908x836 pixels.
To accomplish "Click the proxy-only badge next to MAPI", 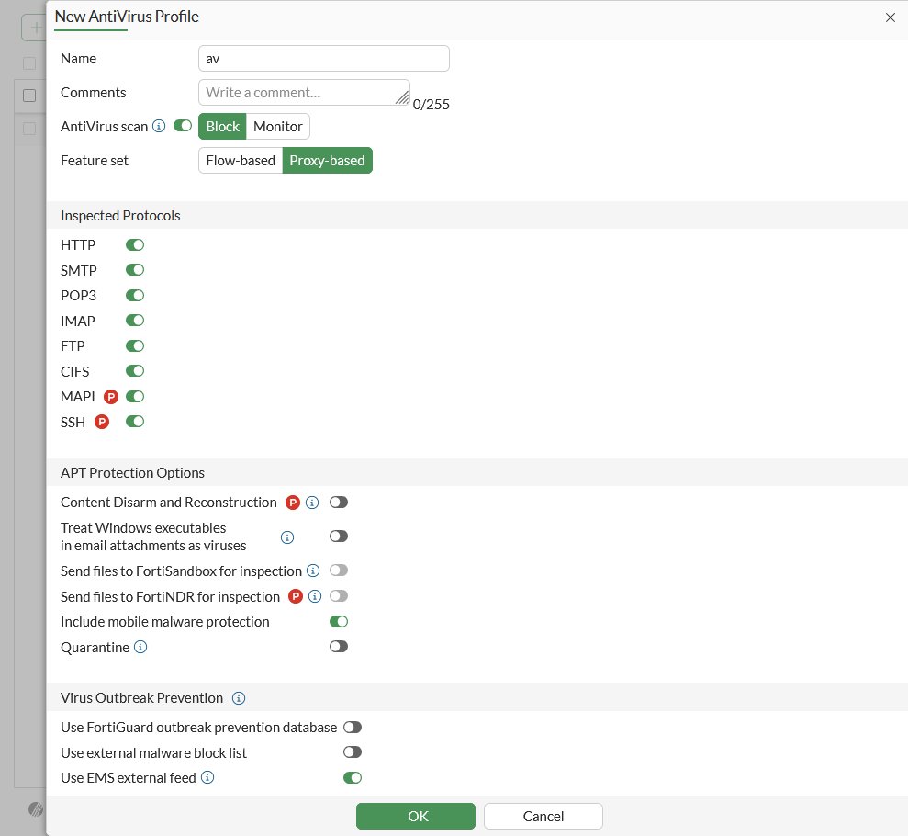I will [x=111, y=397].
